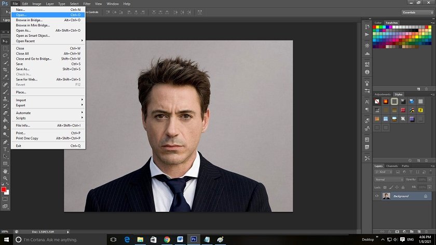Open the Opacity slider dropdown arrow
Viewport: 436px width, 245px height.
click(x=430, y=180)
